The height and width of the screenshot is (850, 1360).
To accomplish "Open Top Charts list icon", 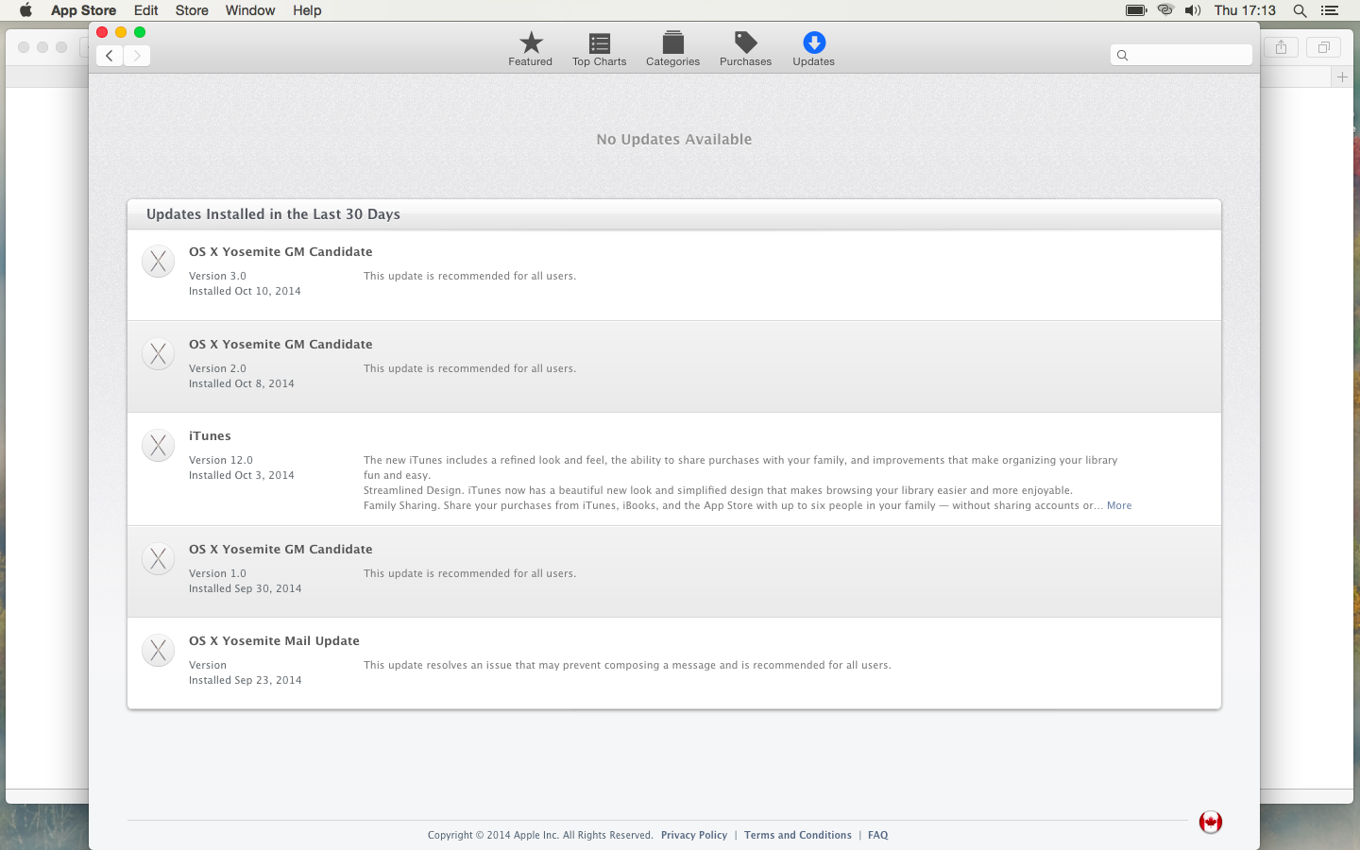I will tap(599, 48).
